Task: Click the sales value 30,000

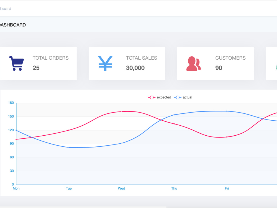Action: [135, 68]
